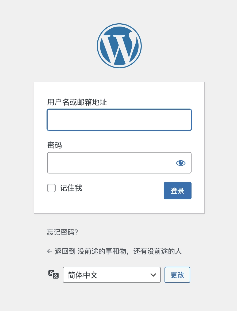Screen dimensions: 237x311
Task: Click the 简体中文 text in the selector
Action: click(83, 275)
